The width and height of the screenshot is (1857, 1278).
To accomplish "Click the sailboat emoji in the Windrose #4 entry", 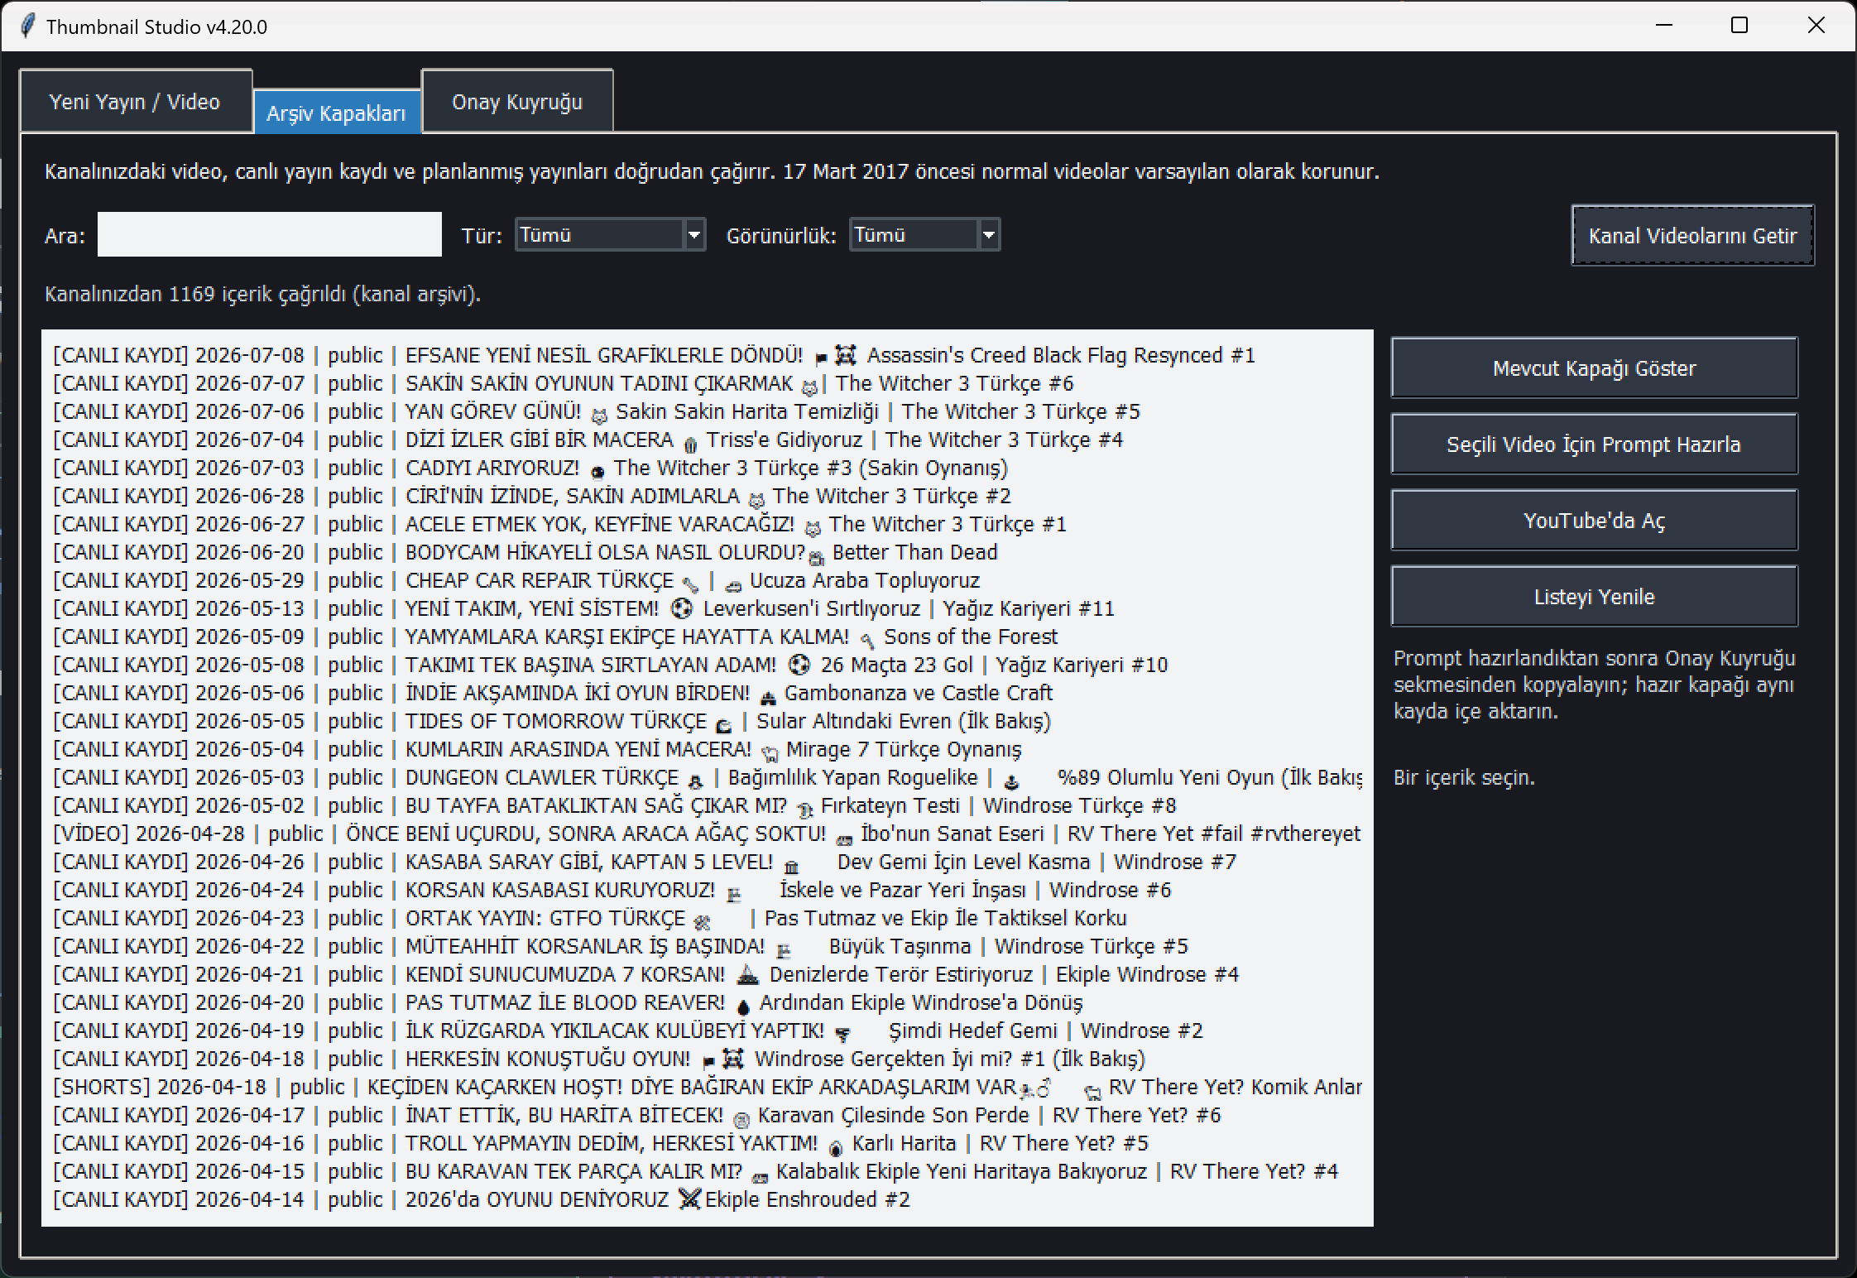I will click(747, 975).
